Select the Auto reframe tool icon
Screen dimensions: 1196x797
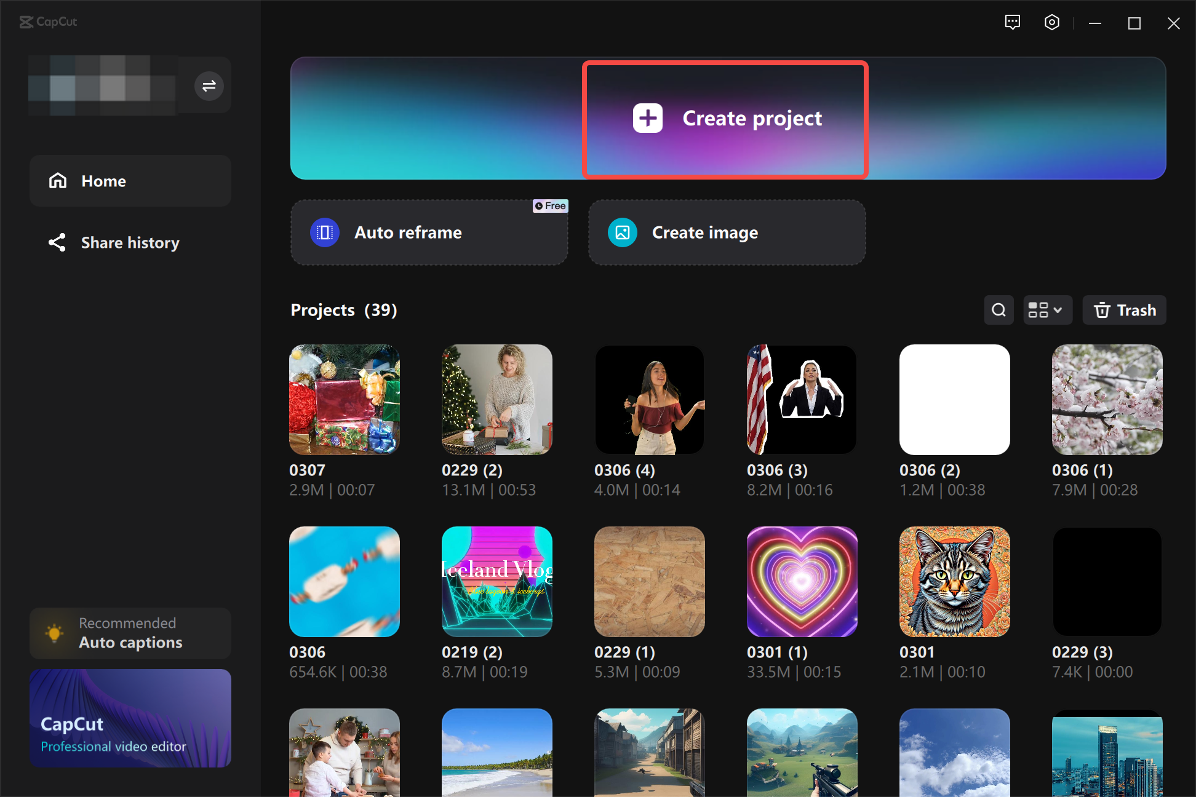[x=324, y=232]
